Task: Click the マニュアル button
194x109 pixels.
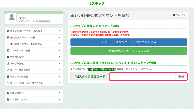Action: (179, 15)
